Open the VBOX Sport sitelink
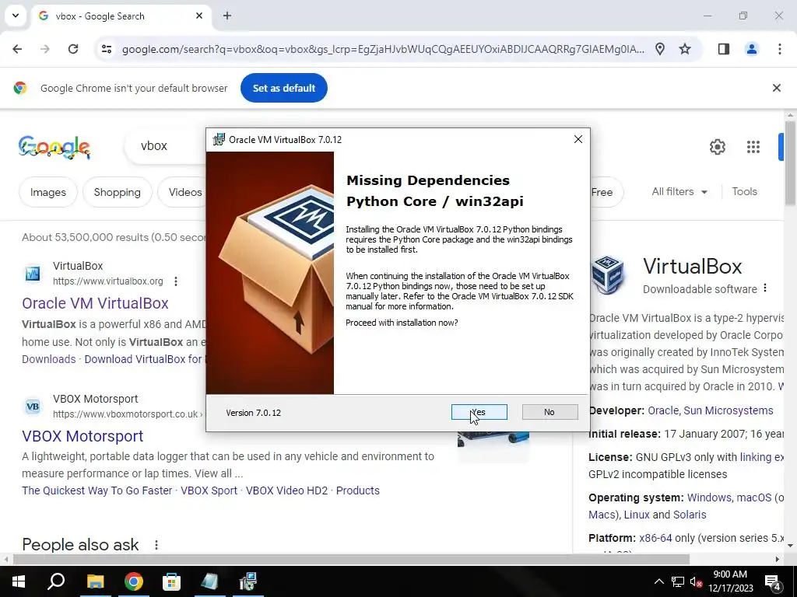Viewport: 797px width, 597px height. (x=209, y=491)
